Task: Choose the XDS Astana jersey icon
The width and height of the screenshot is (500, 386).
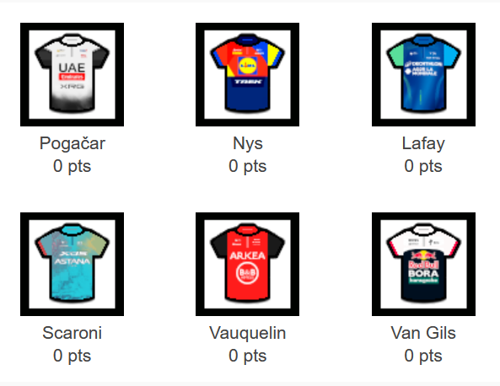Action: (72, 263)
